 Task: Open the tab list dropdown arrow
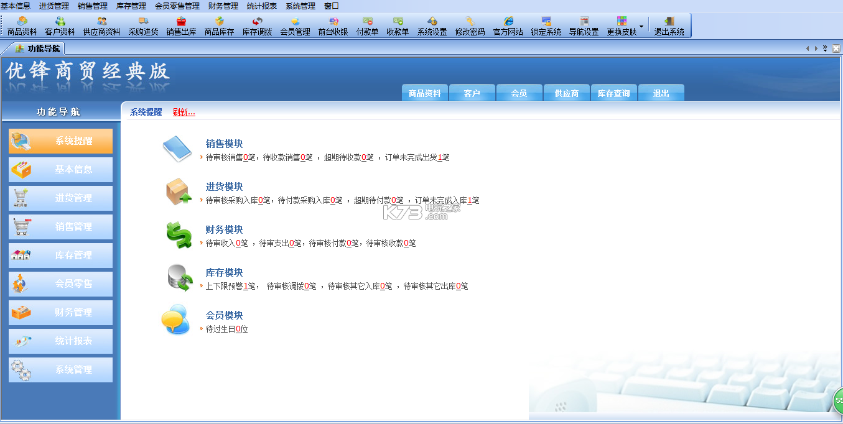(x=825, y=48)
